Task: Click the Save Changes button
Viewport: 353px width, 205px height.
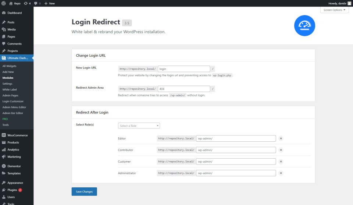Action: [84, 191]
